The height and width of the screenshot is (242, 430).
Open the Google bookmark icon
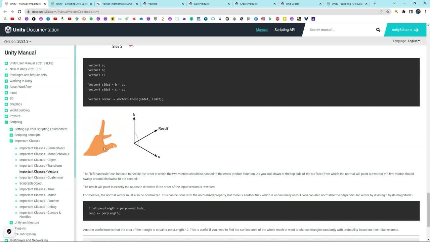click(x=5, y=19)
